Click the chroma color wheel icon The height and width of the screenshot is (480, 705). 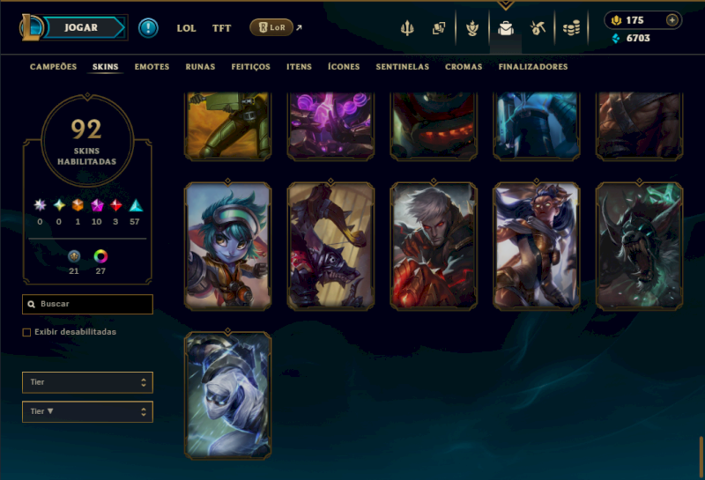[x=100, y=256]
